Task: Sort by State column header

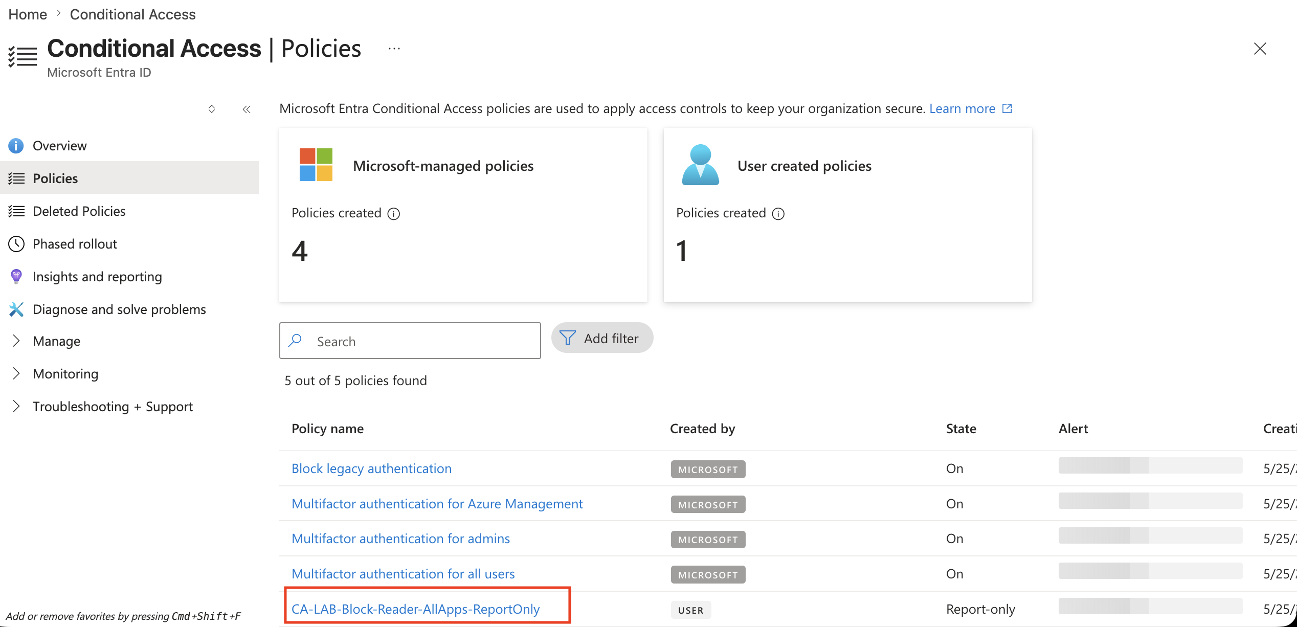Action: (961, 429)
